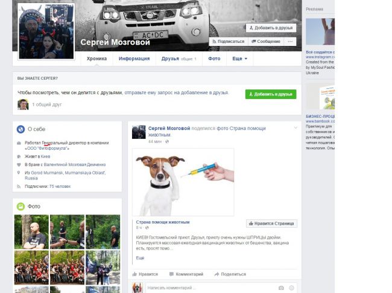The height and width of the screenshot is (293, 392).
Task: Open Сергей Мозговой's profile picture
Action: click(46, 31)
